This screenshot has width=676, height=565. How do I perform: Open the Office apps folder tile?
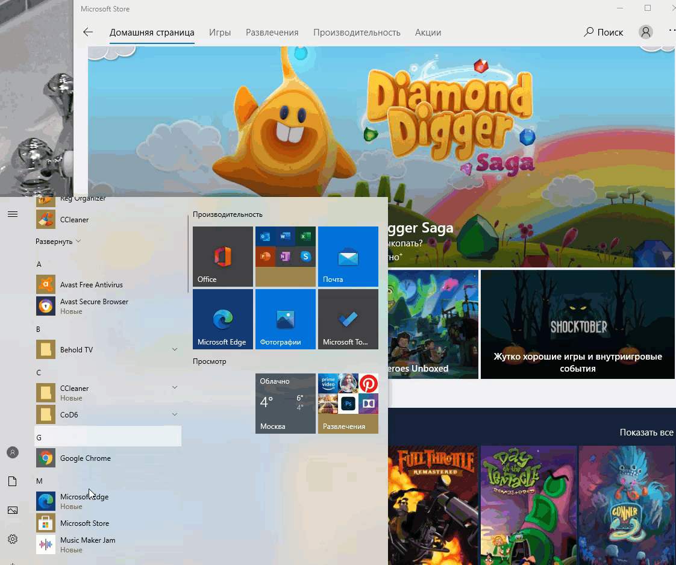pyautogui.click(x=286, y=257)
